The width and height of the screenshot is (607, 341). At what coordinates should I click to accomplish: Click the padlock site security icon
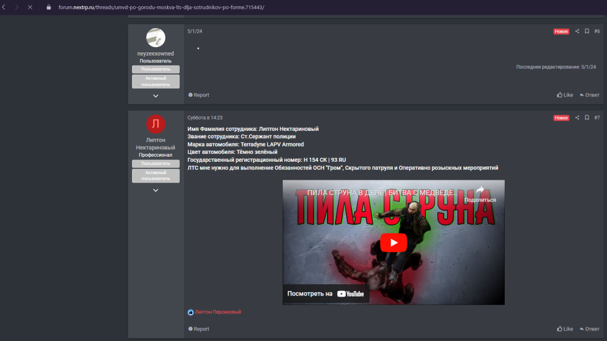pyautogui.click(x=48, y=7)
